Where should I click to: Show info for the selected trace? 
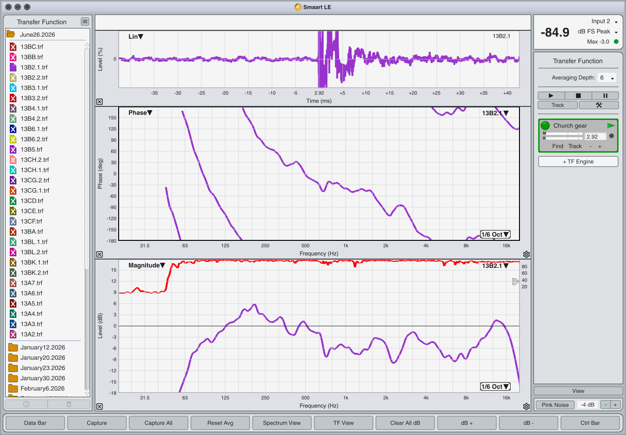point(27,404)
